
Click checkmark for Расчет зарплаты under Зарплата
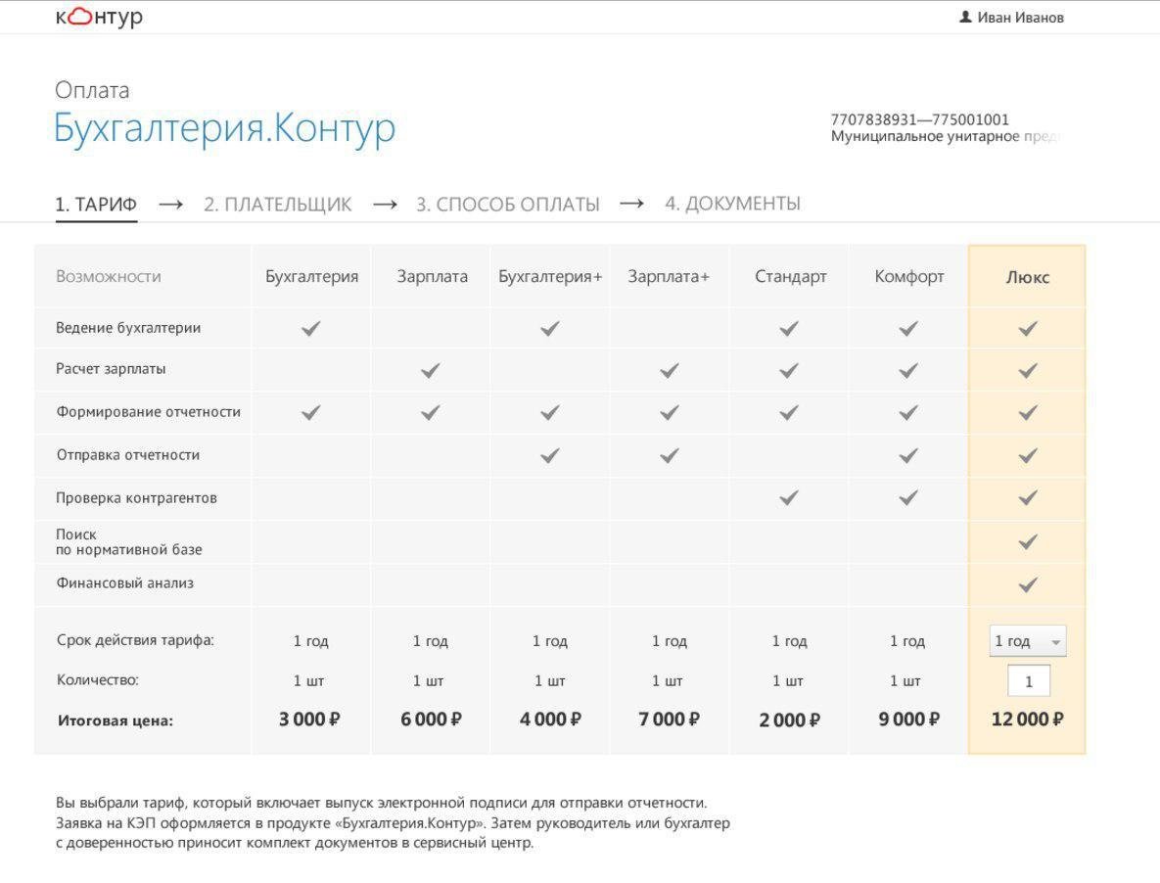click(430, 370)
